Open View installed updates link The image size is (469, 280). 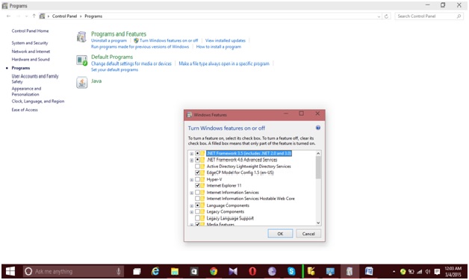tap(226, 40)
